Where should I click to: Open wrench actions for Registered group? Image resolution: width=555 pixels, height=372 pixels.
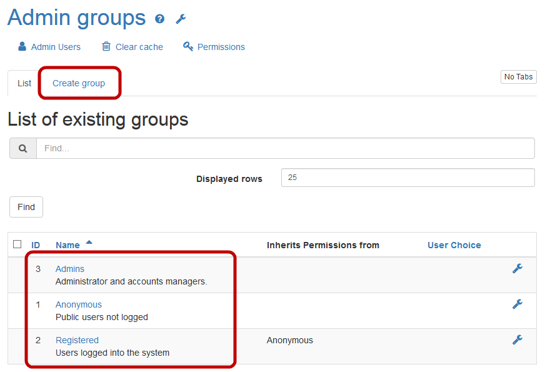coord(517,340)
